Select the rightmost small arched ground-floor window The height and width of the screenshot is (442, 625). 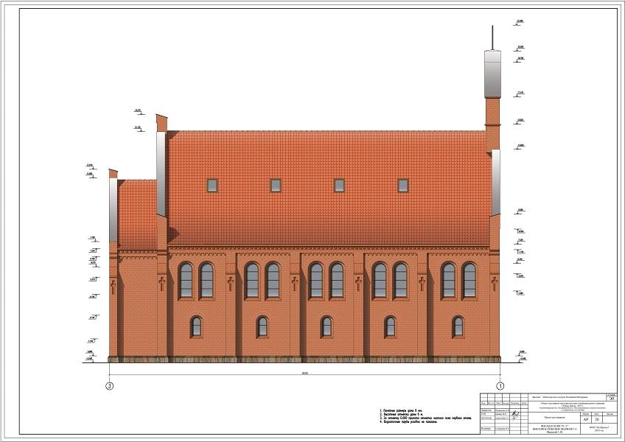coord(458,326)
